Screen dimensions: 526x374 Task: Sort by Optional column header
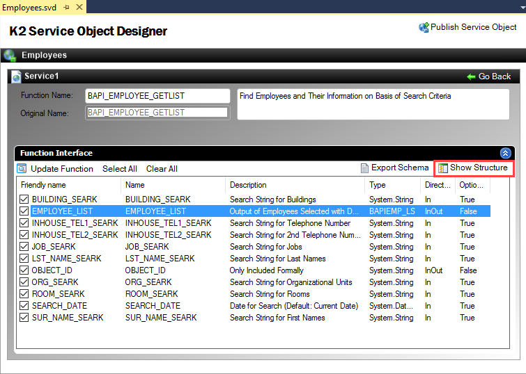472,185
